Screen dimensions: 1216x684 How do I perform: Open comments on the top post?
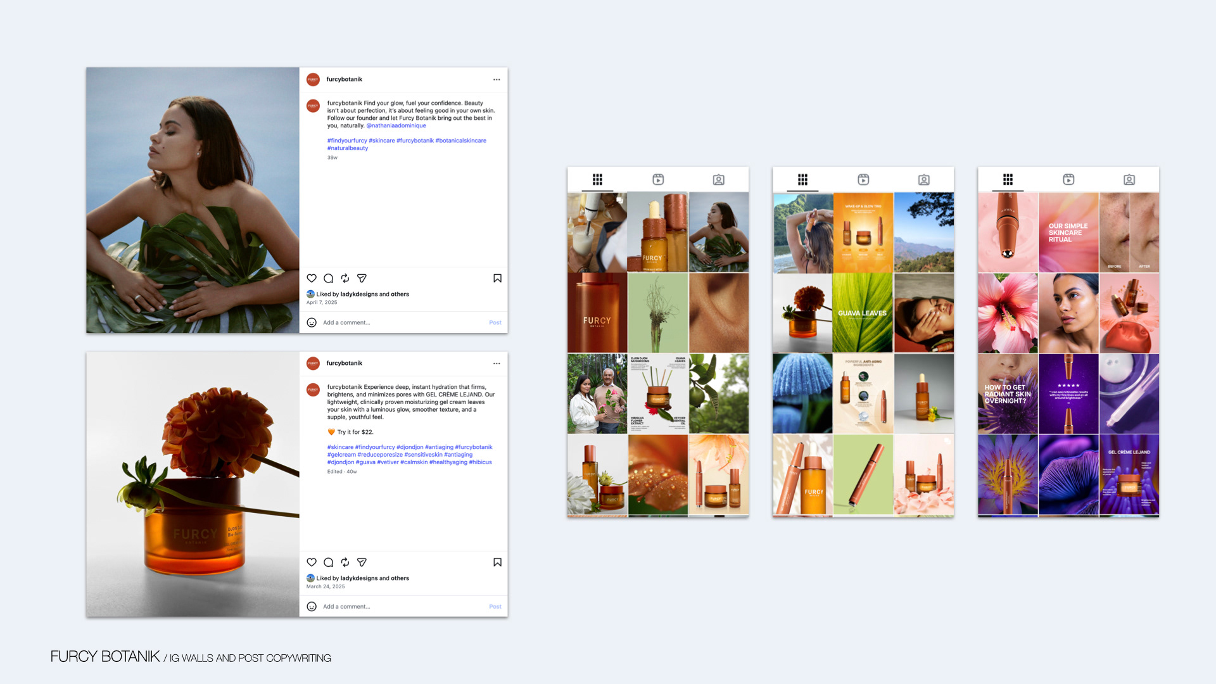[328, 278]
